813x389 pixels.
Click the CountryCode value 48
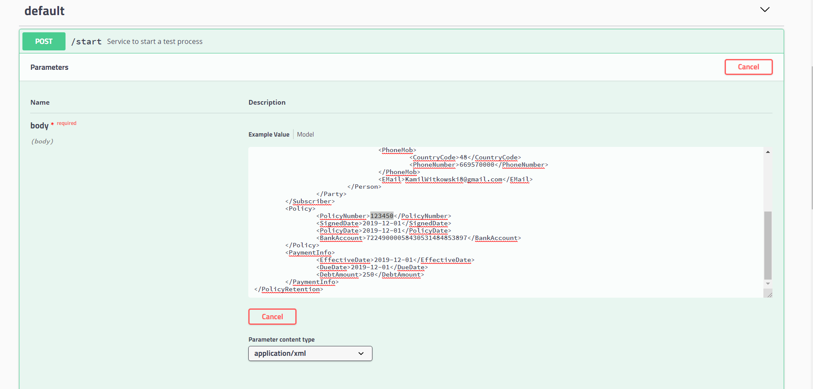click(x=463, y=157)
